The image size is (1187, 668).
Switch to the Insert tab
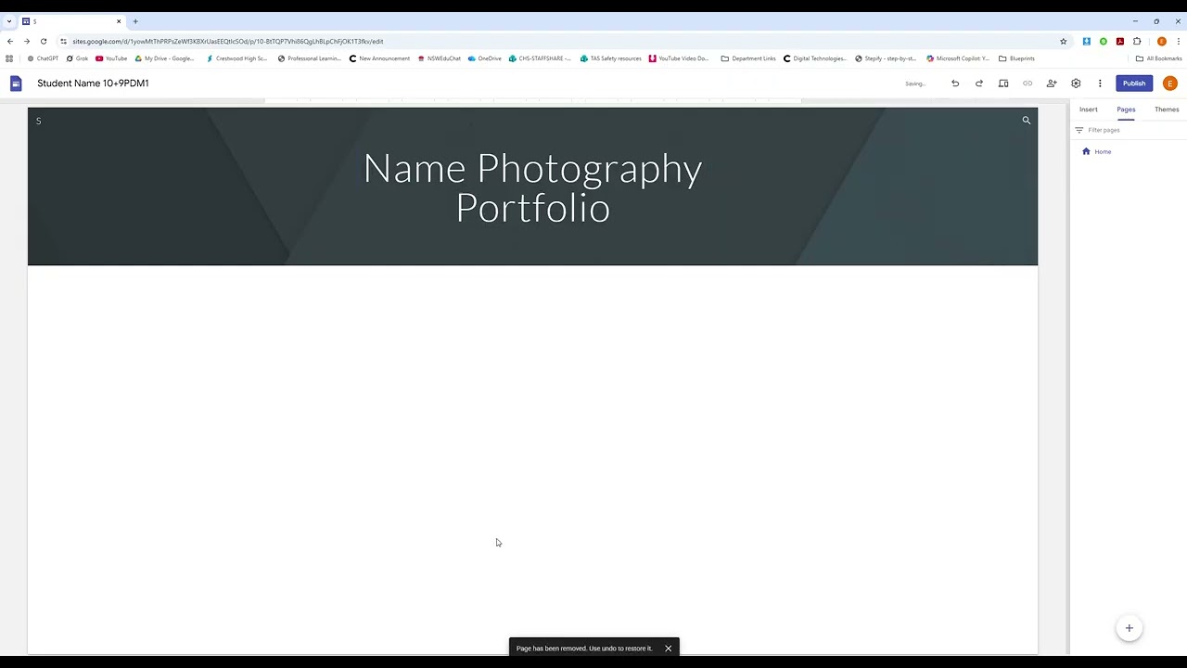tap(1089, 109)
